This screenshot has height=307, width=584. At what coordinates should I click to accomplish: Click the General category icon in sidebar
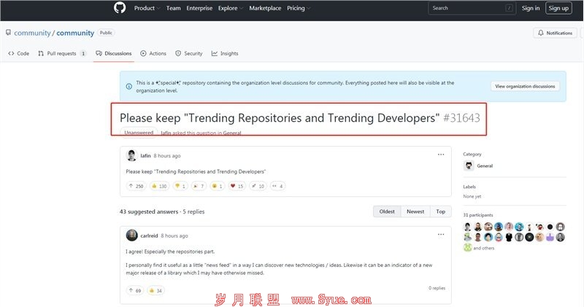click(469, 166)
